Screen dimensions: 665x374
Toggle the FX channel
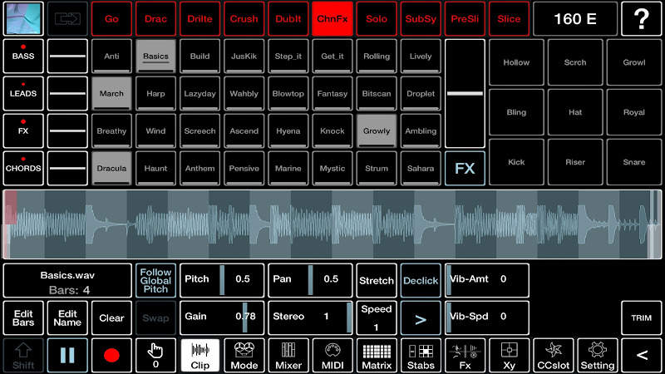pyautogui.click(x=23, y=130)
